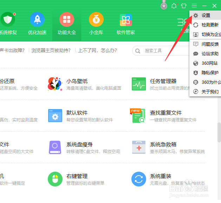Click the 系统盘瘦身 title text
221x203 pixels.
(x=80, y=145)
